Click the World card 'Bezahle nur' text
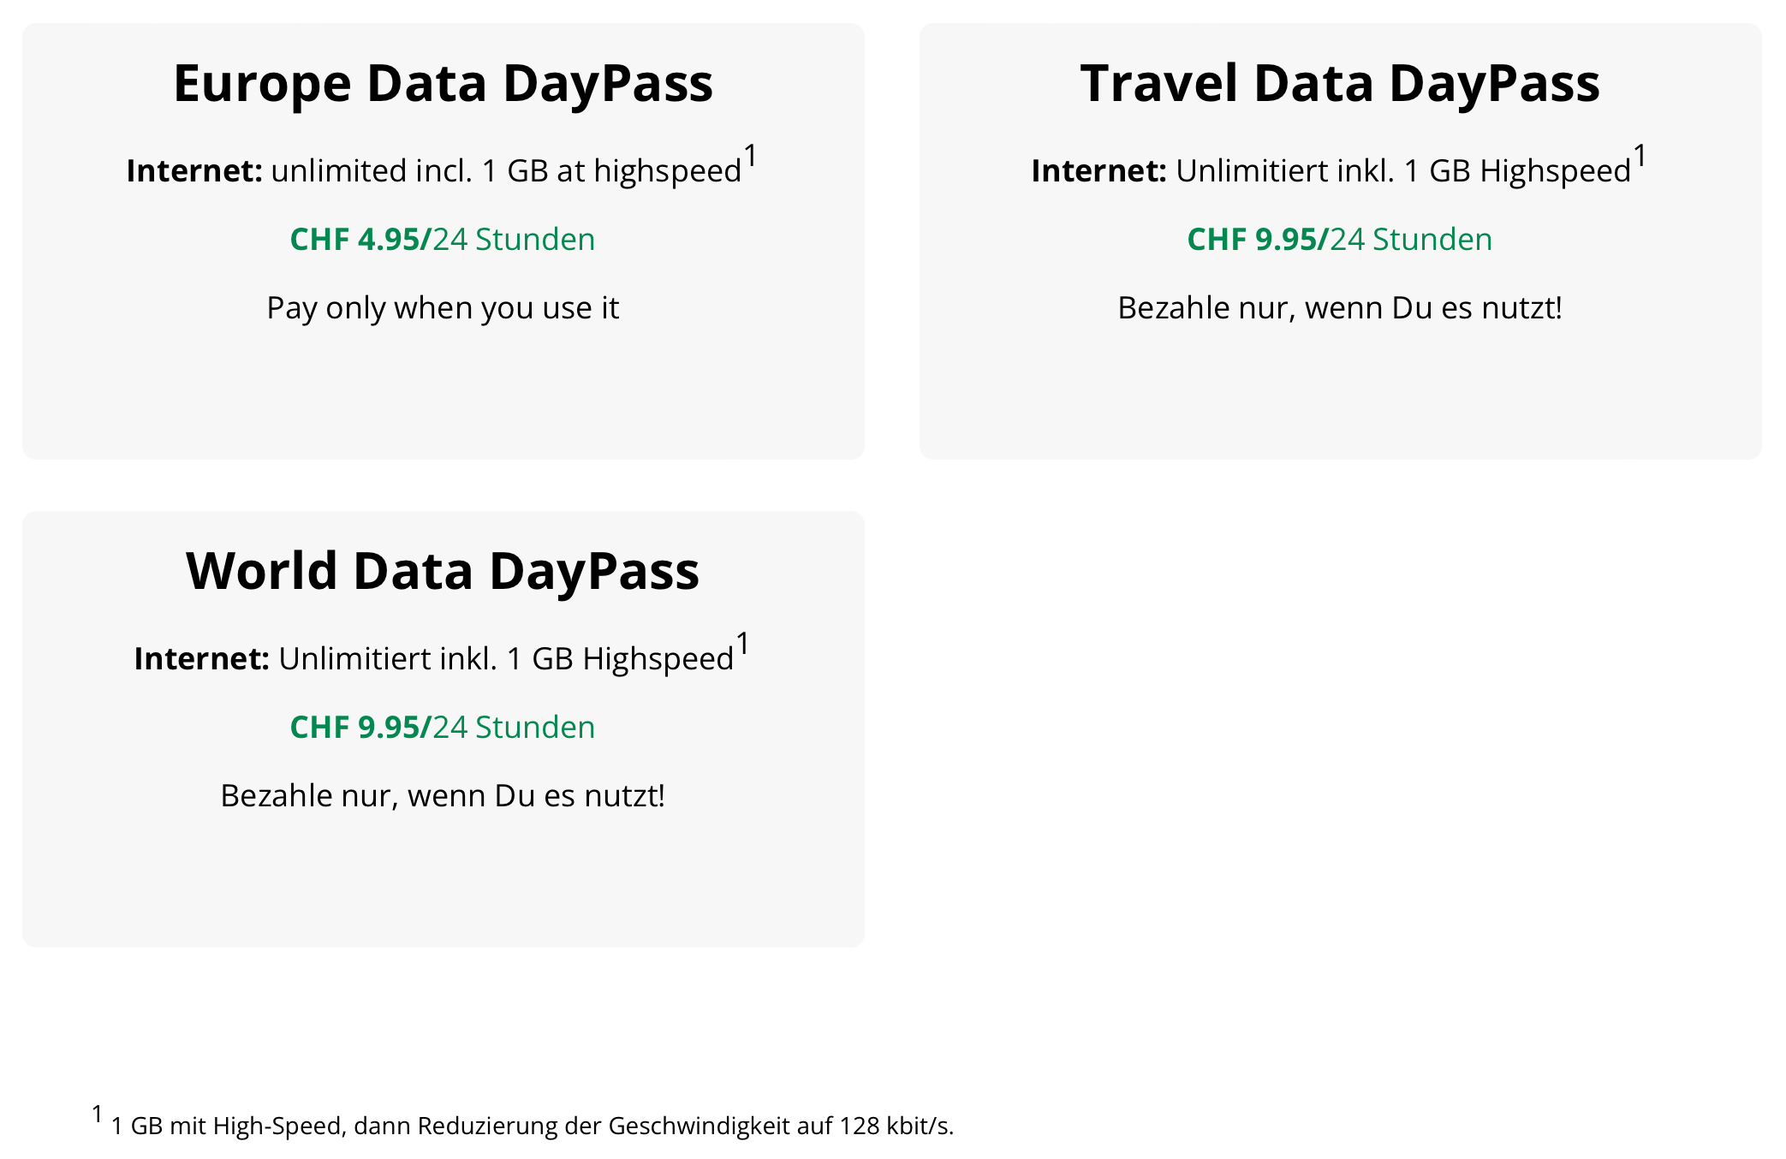The image size is (1786, 1159). tap(443, 795)
